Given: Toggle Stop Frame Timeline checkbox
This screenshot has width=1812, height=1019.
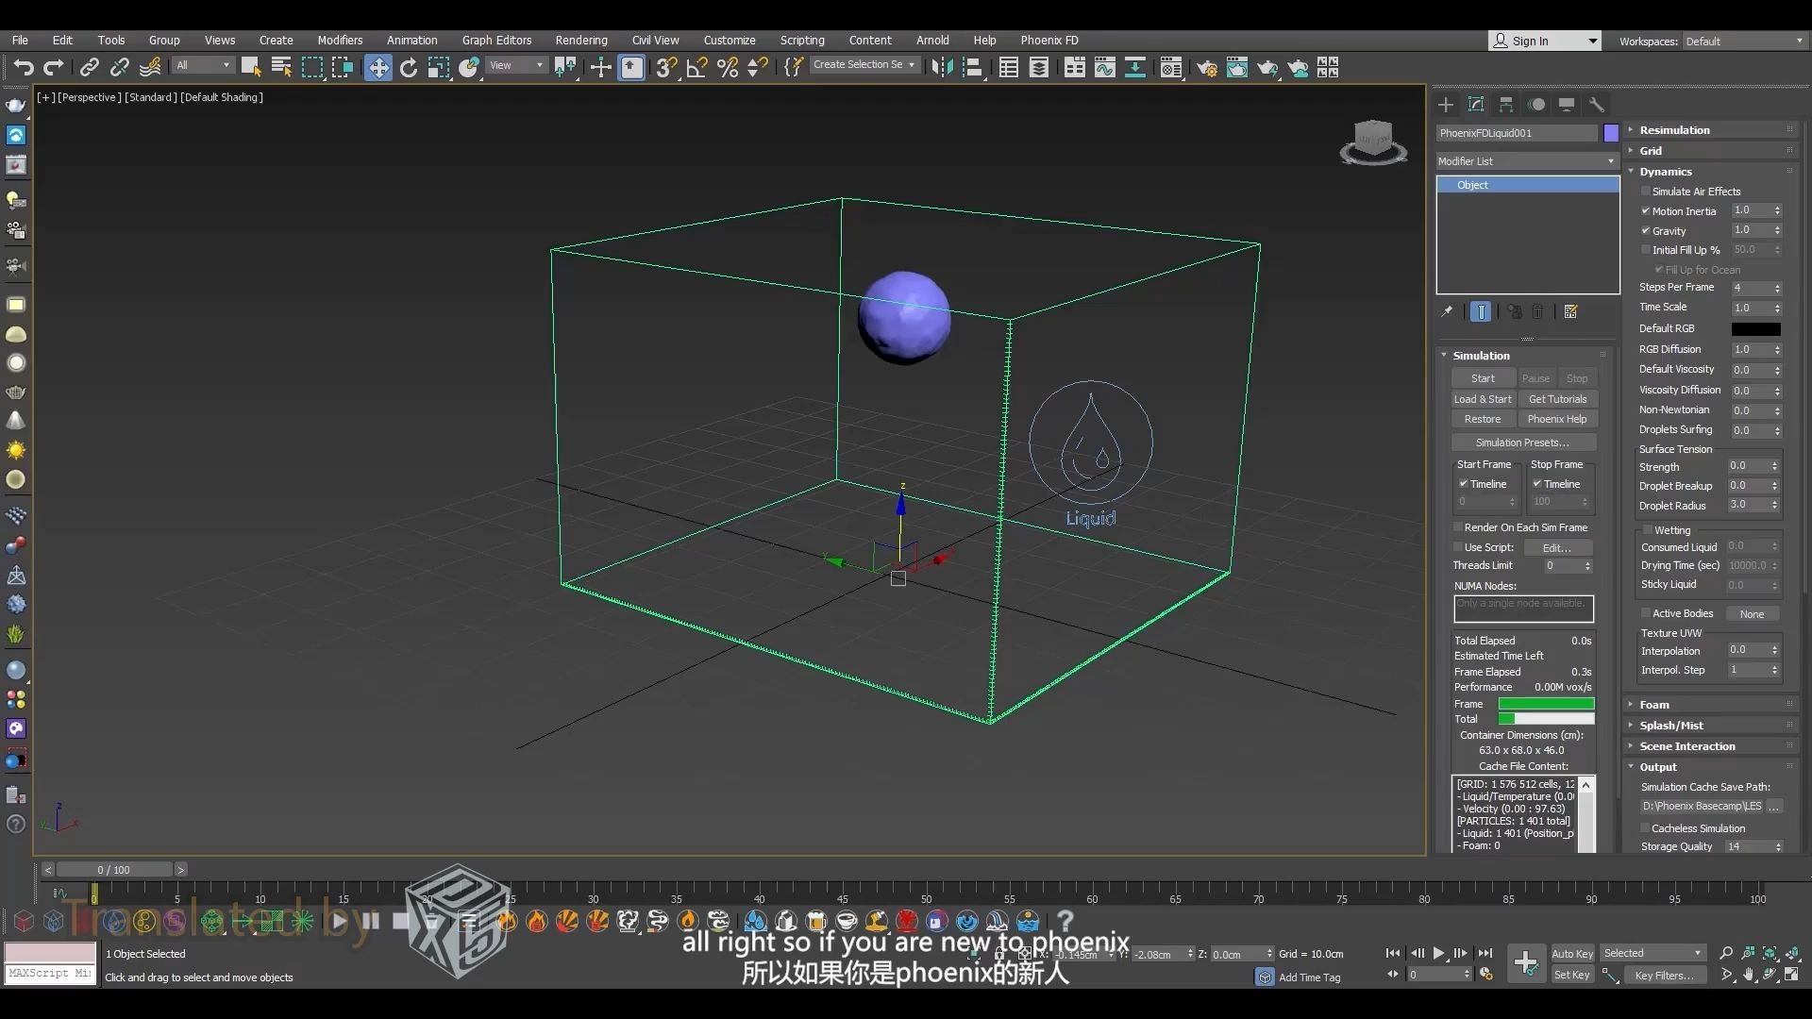Looking at the screenshot, I should tap(1537, 484).
